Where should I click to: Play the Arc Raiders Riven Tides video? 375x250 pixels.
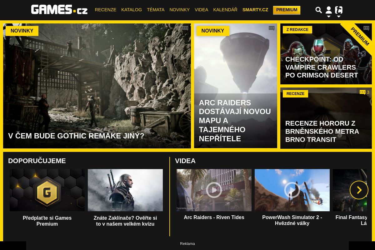(x=214, y=190)
